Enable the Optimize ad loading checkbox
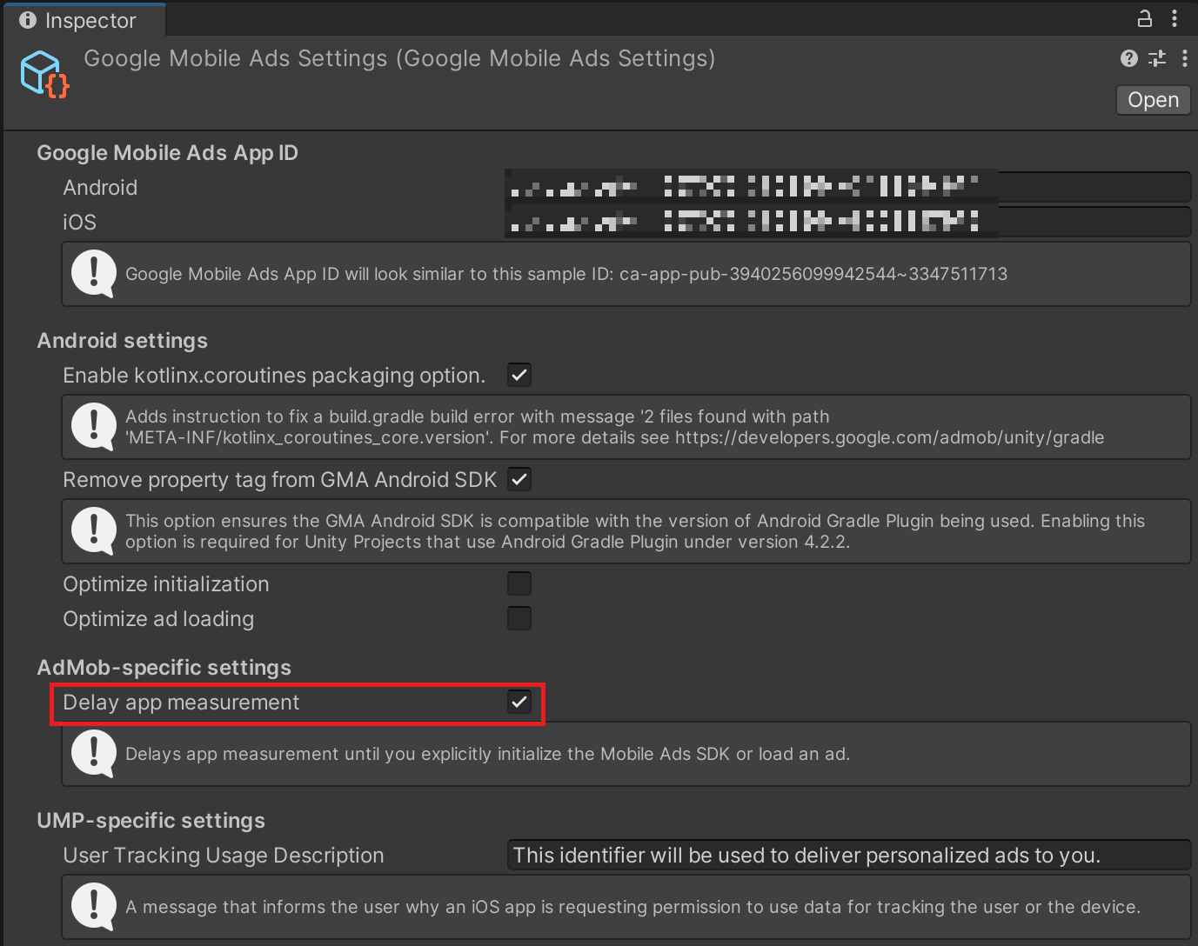 pos(519,618)
